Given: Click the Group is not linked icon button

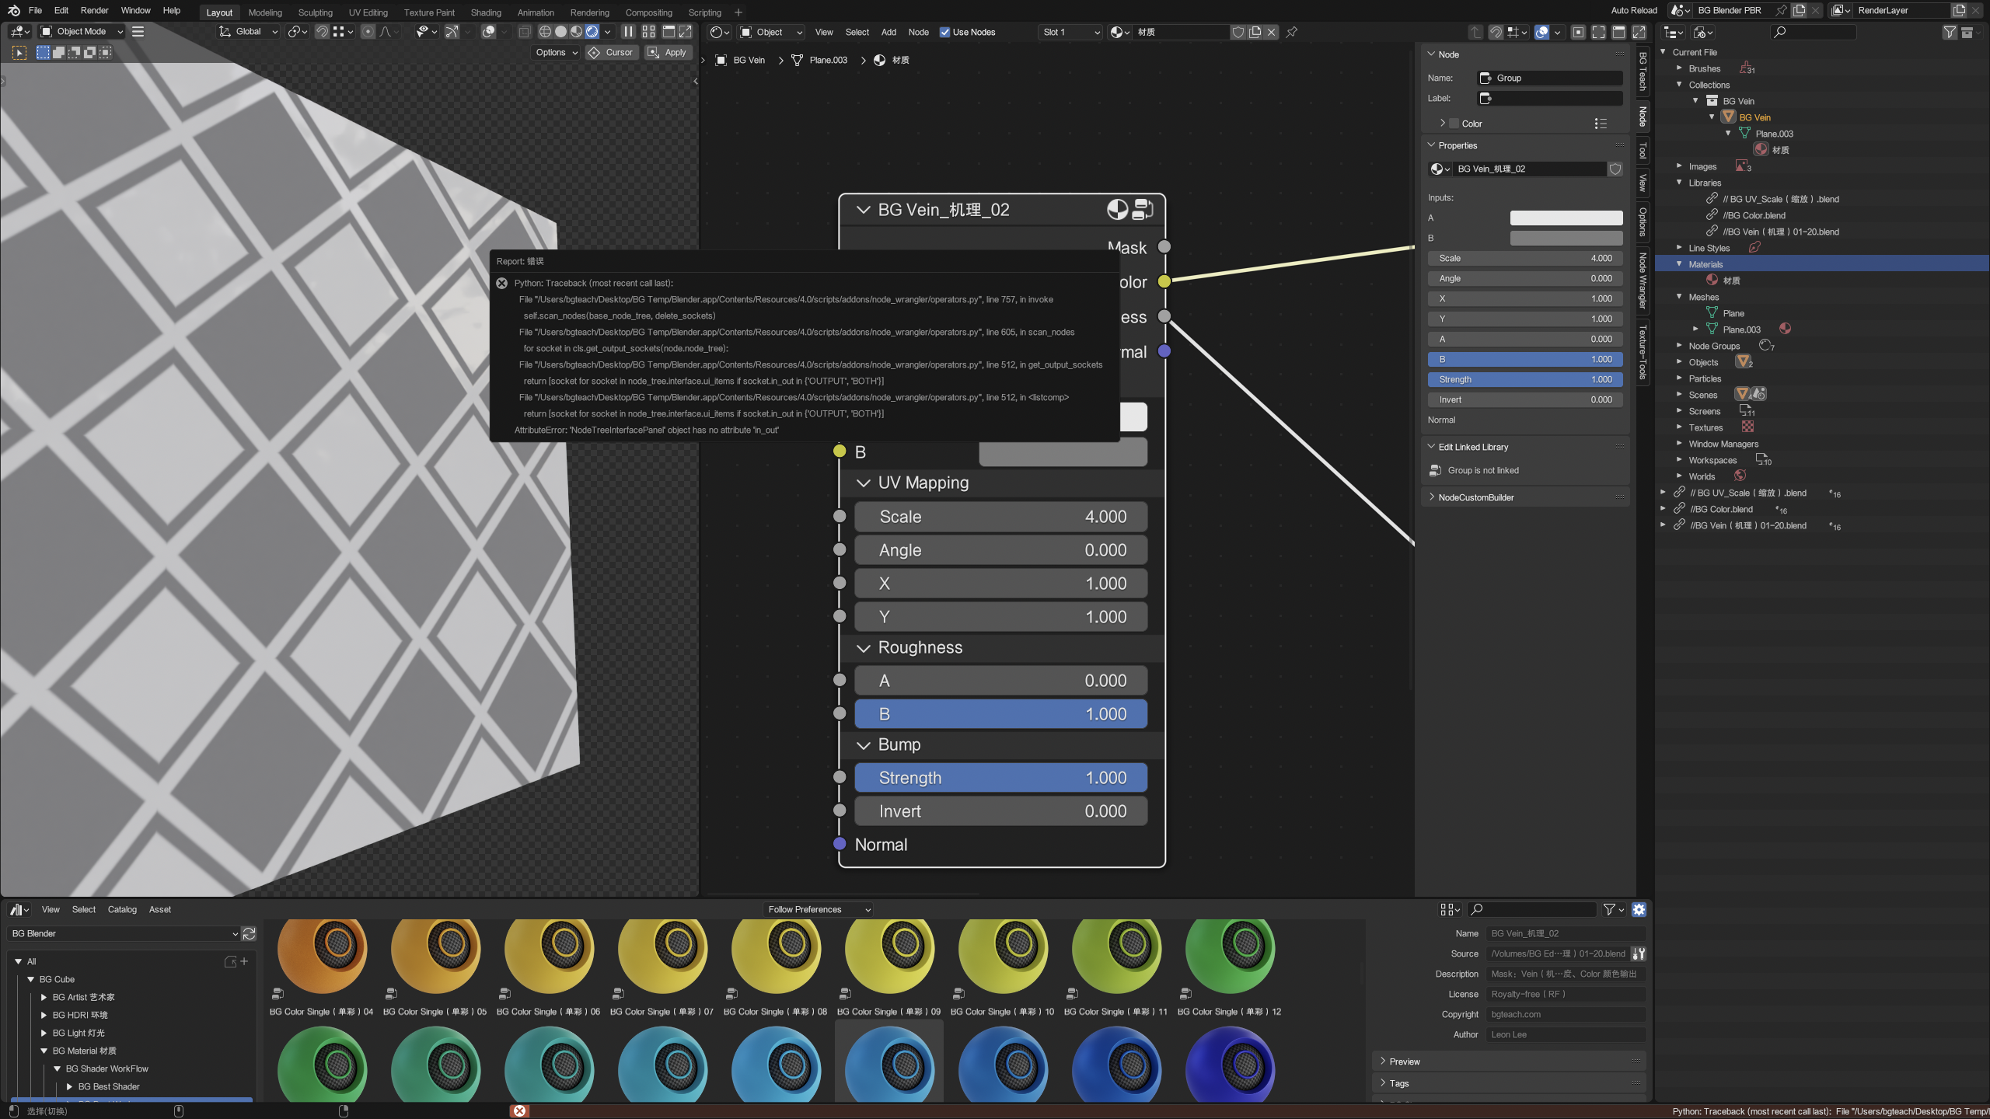Looking at the screenshot, I should tap(1435, 470).
